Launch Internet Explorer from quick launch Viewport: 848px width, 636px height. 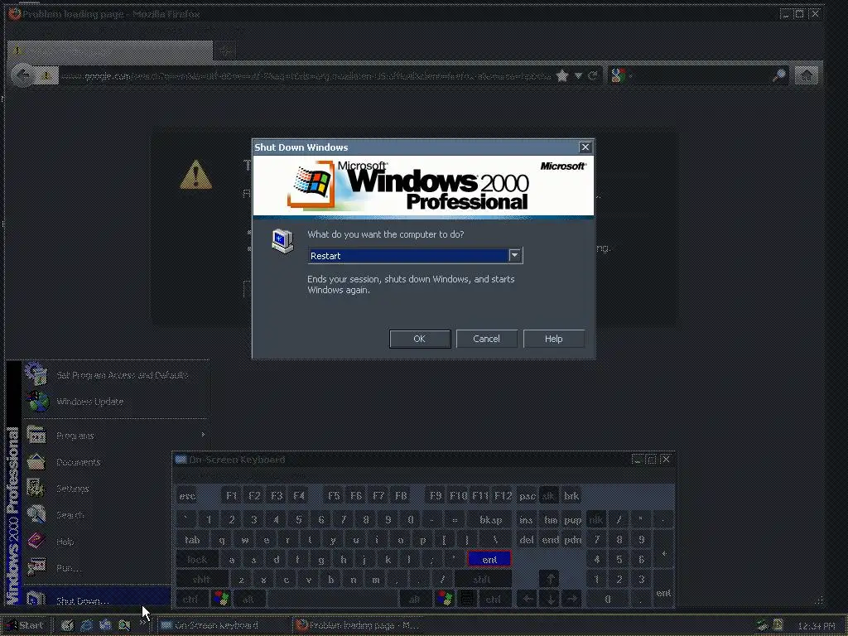86,625
